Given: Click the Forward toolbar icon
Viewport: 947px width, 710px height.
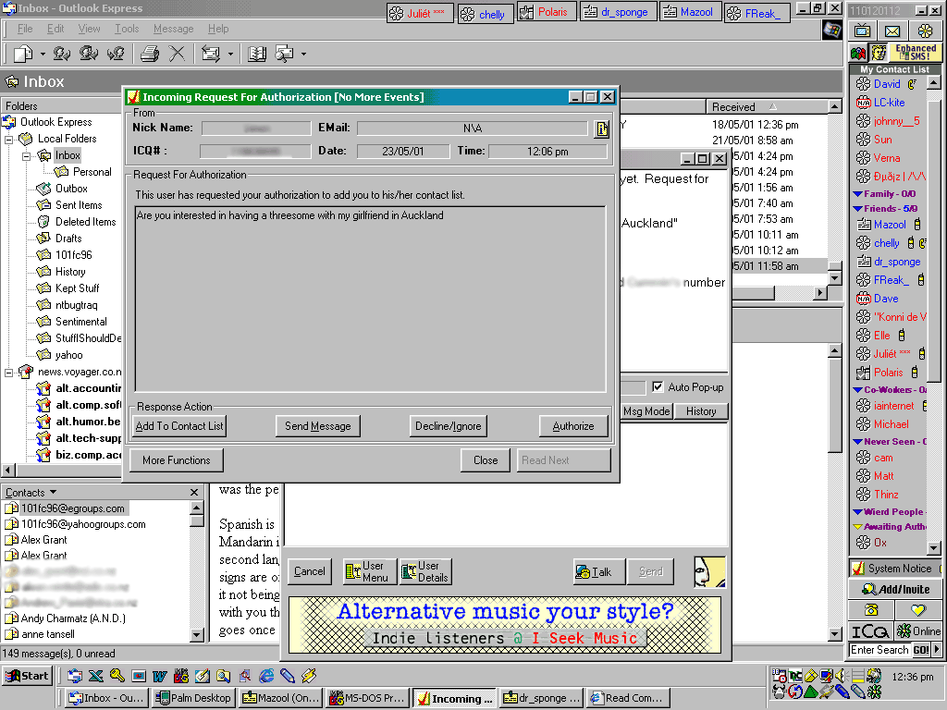Looking at the screenshot, I should [x=116, y=54].
